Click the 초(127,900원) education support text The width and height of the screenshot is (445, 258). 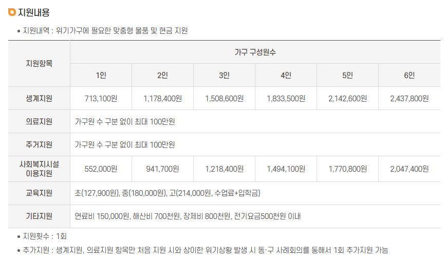(168, 193)
